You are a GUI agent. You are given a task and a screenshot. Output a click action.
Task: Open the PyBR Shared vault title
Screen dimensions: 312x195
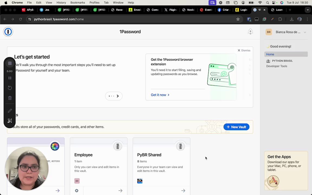point(149,155)
